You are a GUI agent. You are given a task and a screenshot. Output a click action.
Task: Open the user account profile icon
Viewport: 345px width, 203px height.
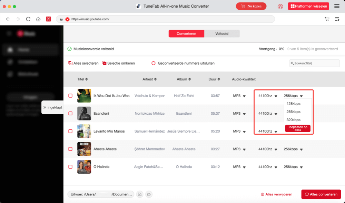[280, 6]
